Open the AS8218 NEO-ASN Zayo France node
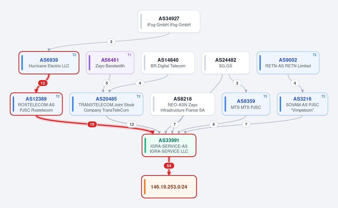Viewport: 338px width, 208px height. pyautogui.click(x=183, y=104)
